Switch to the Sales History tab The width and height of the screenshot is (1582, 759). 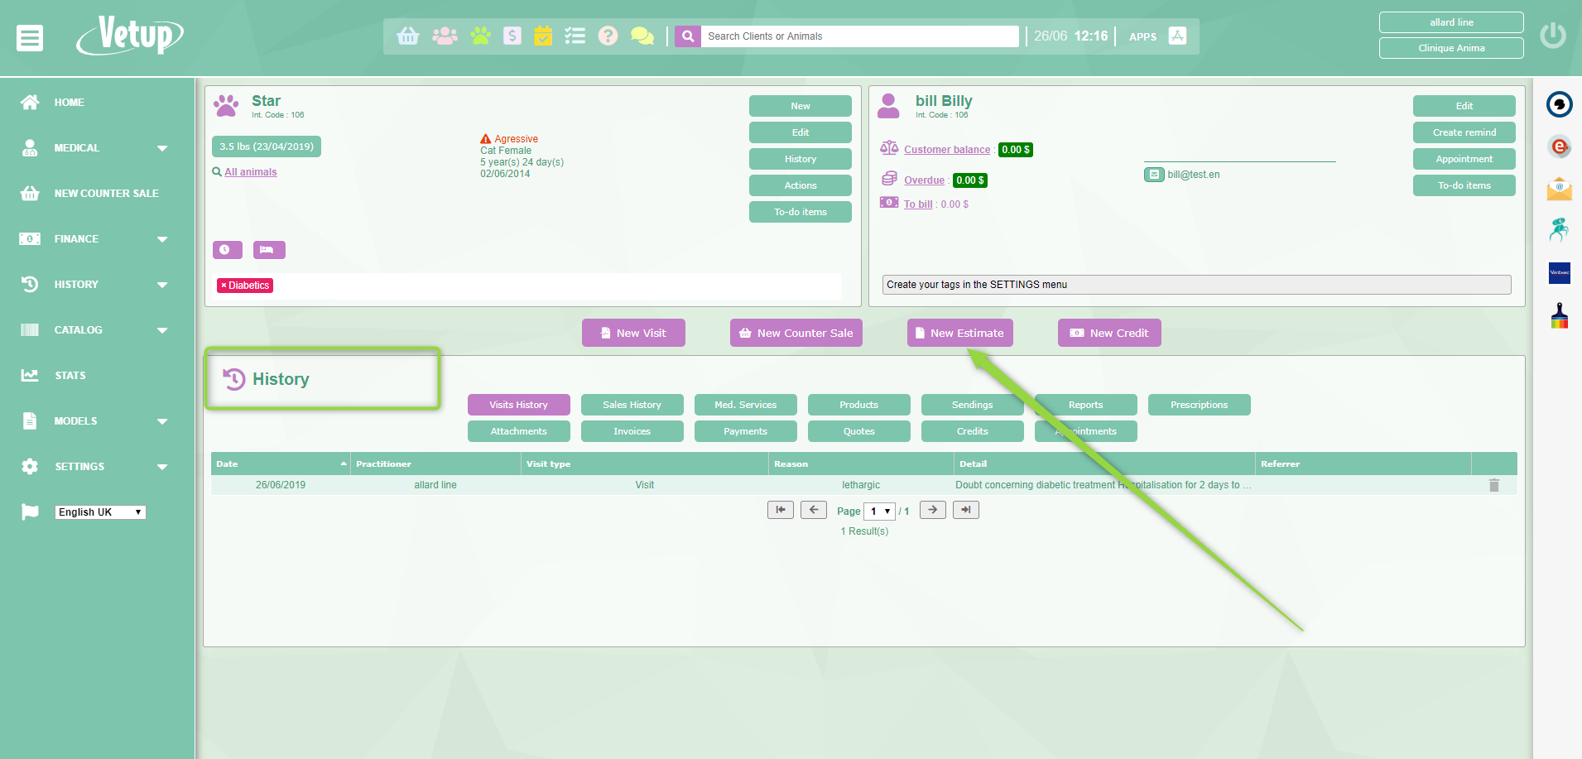pyautogui.click(x=632, y=405)
